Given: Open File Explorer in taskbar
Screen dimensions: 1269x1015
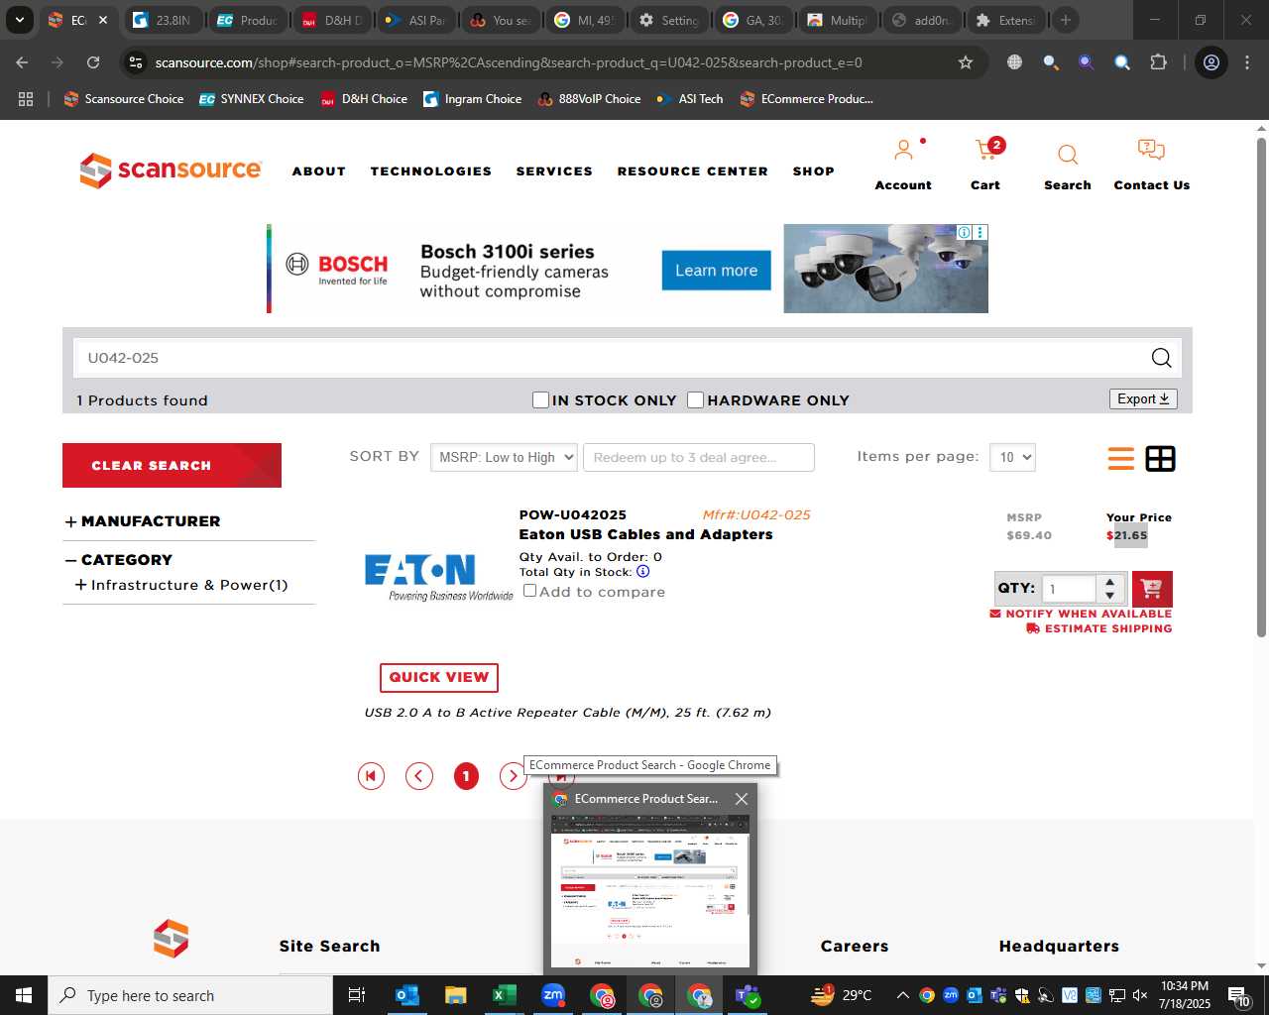Looking at the screenshot, I should (x=455, y=995).
